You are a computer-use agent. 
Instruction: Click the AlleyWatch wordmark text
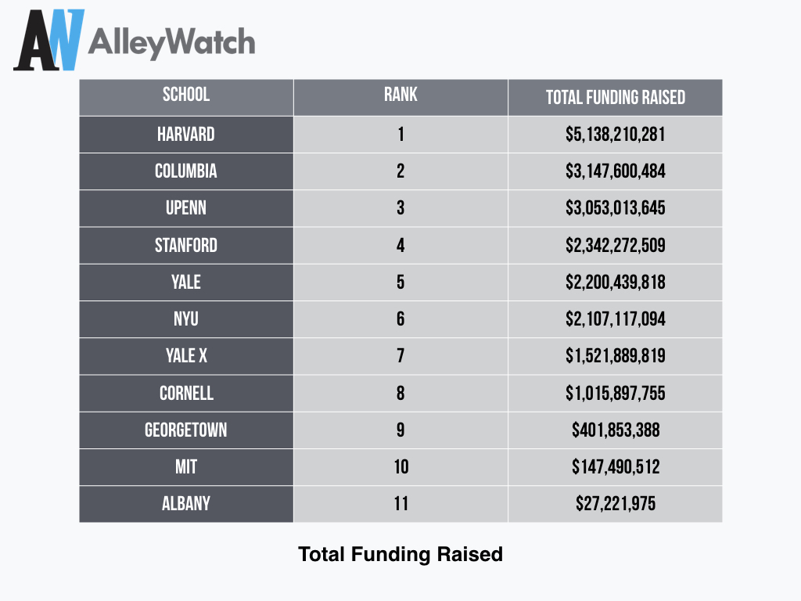click(171, 41)
